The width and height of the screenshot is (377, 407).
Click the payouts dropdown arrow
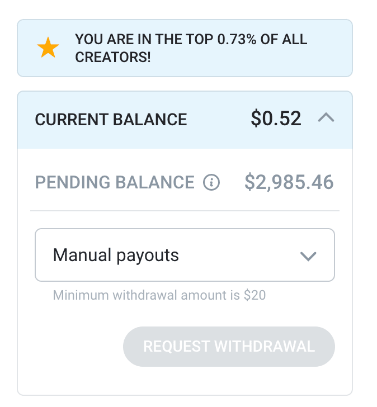(308, 256)
